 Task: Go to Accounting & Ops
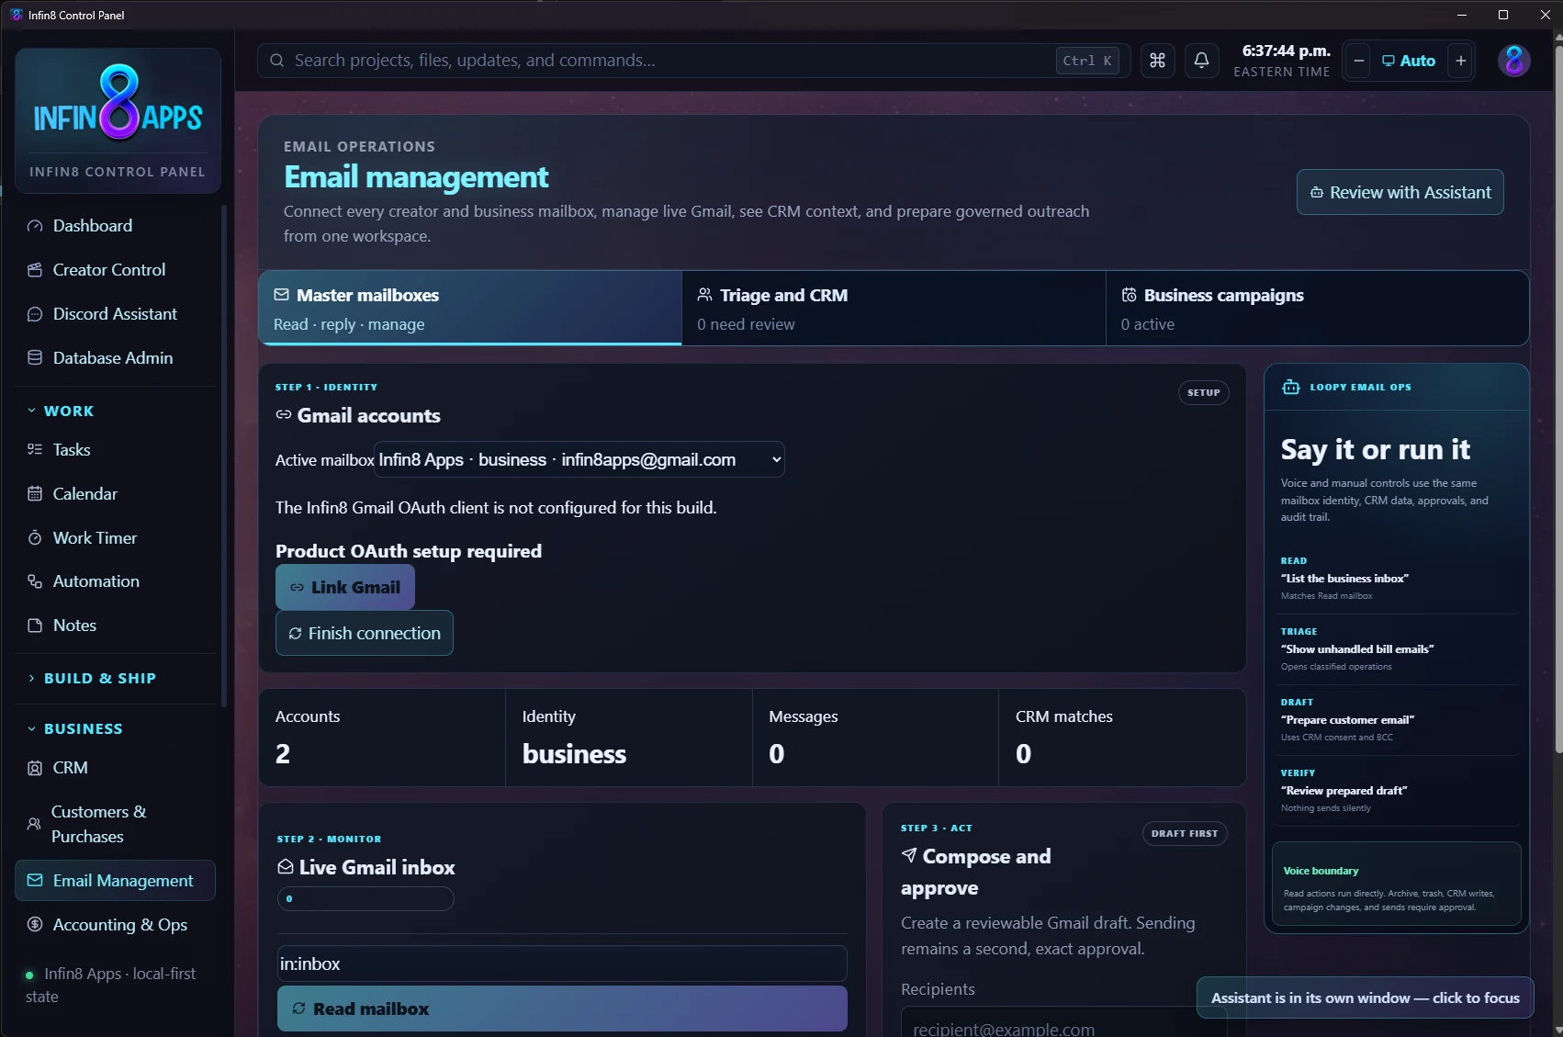coord(115,925)
